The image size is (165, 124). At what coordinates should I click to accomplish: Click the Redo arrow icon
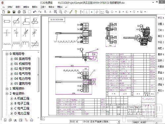coord(40,12)
